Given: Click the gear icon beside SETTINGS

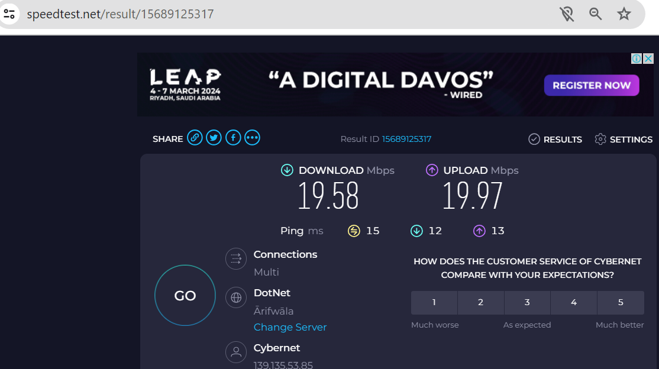Looking at the screenshot, I should click(x=600, y=139).
